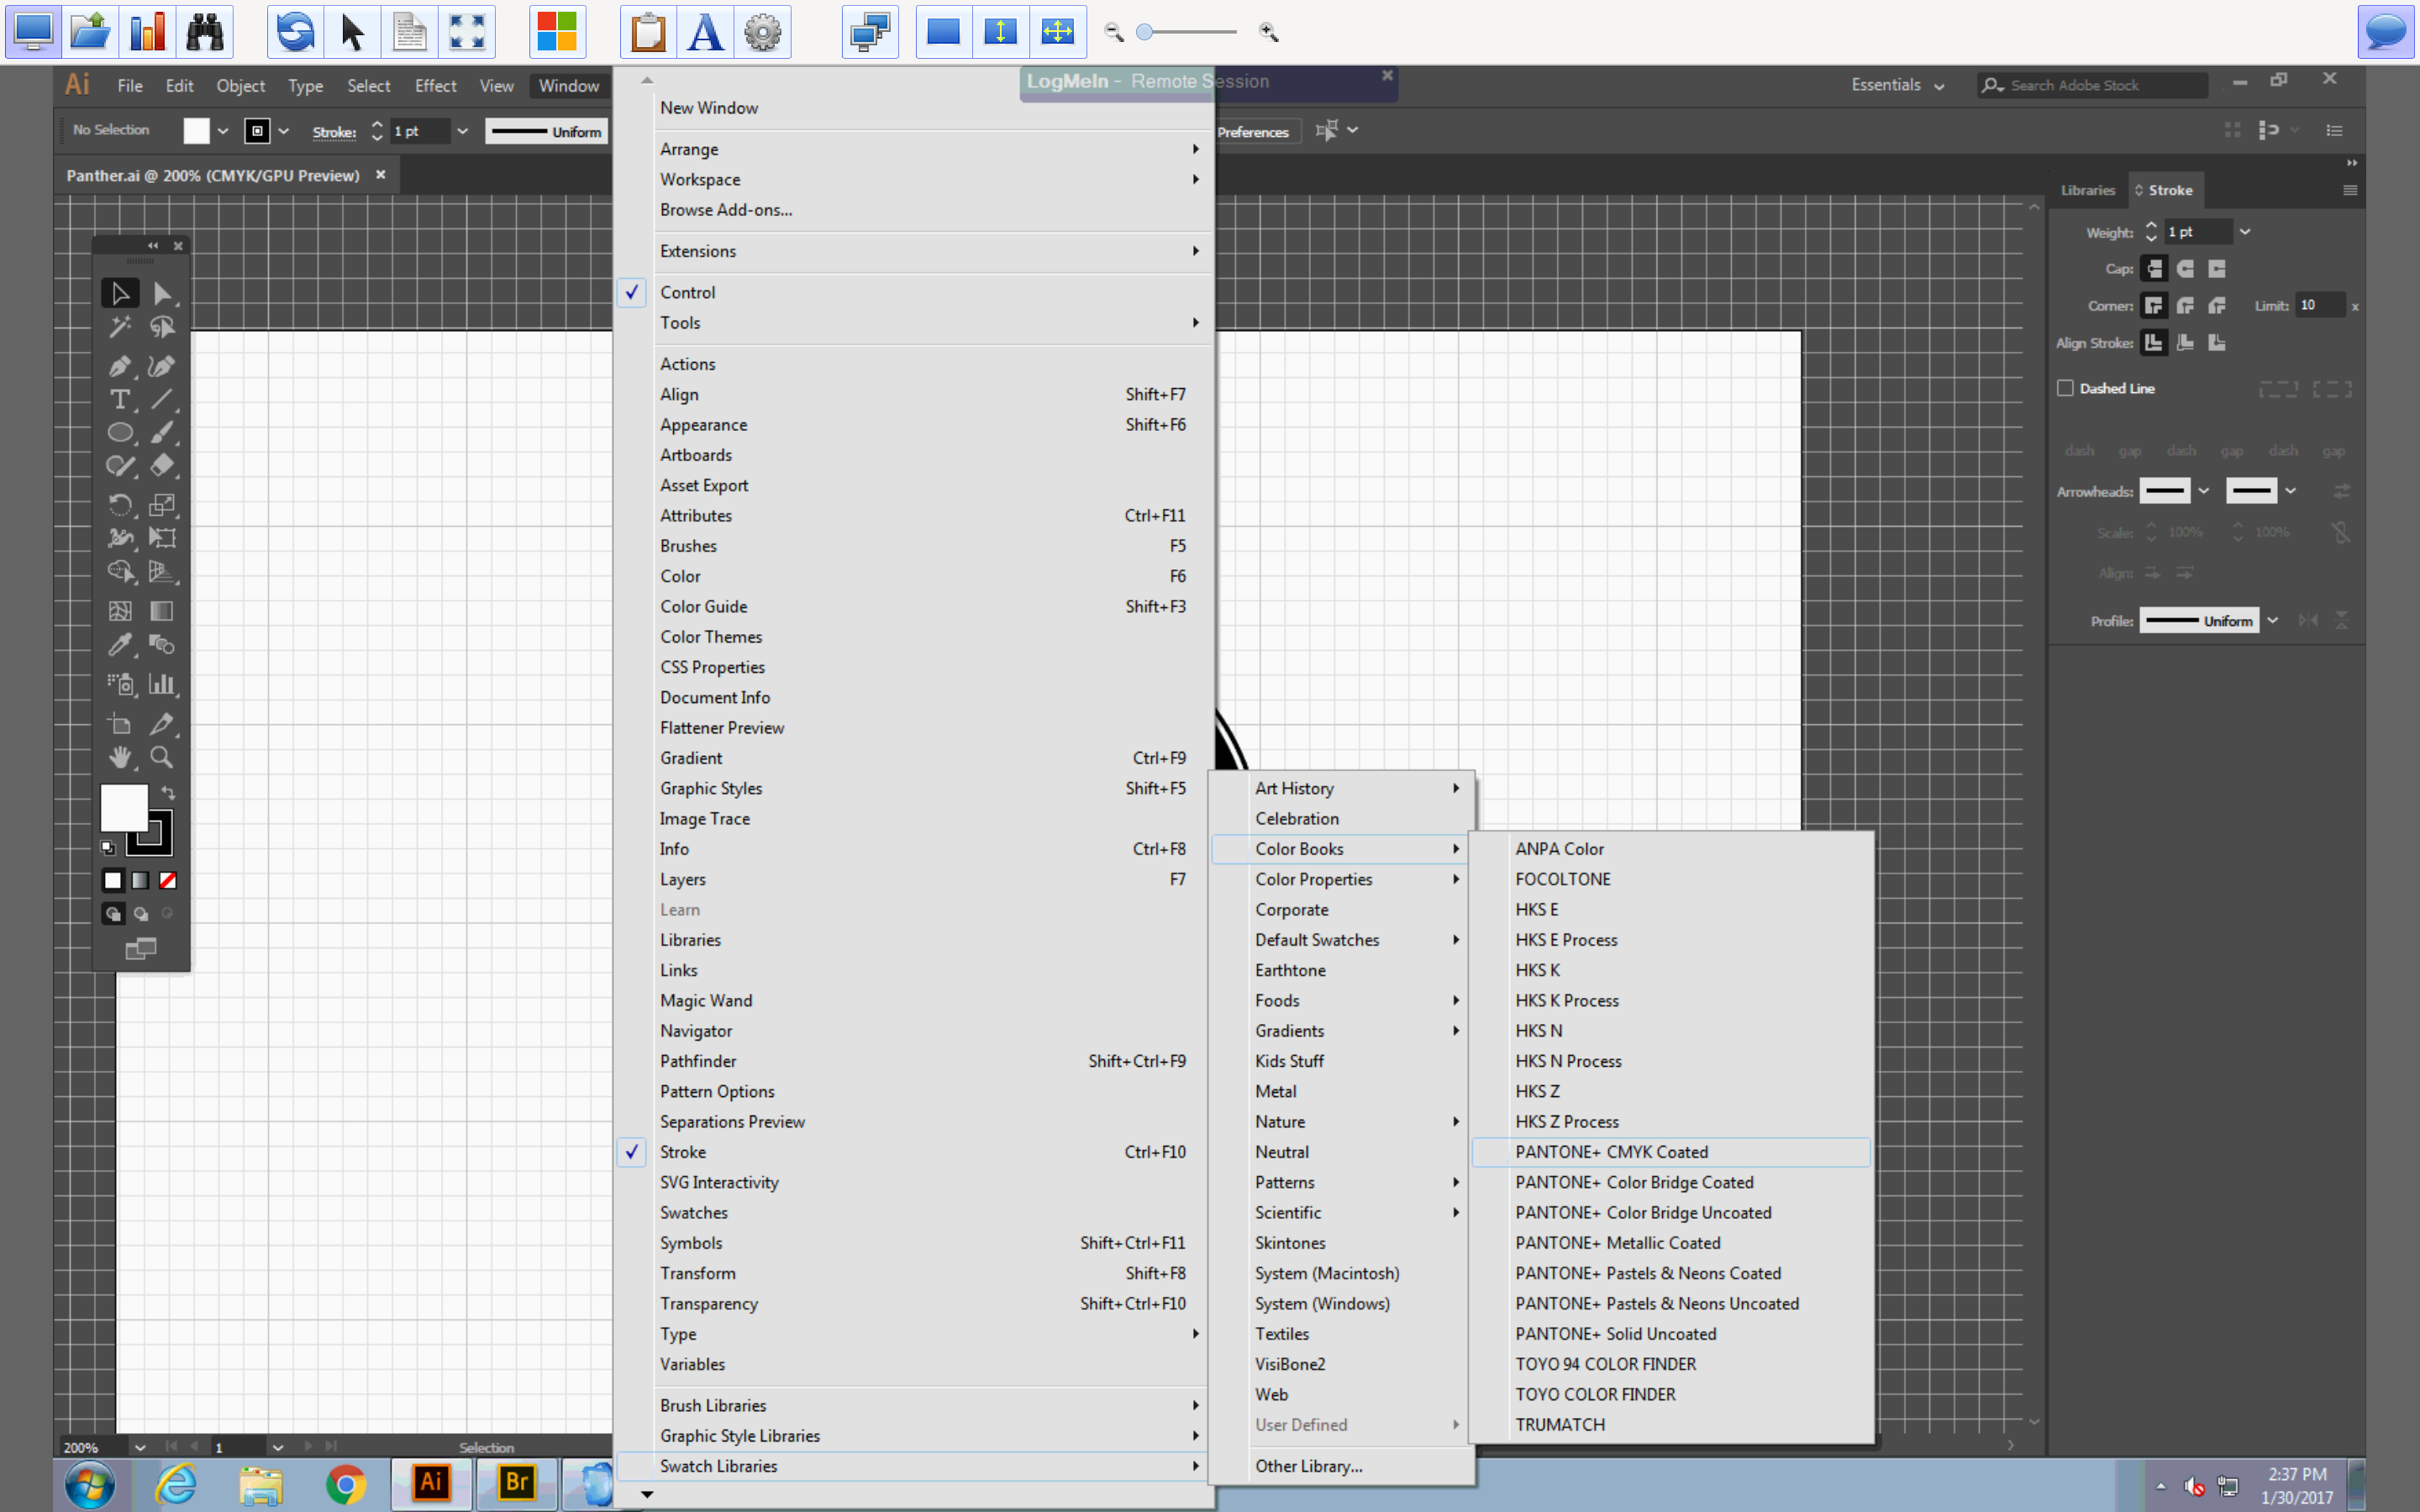The image size is (2420, 1512).
Task: Select the Lasso tool
Action: pyautogui.click(x=162, y=327)
